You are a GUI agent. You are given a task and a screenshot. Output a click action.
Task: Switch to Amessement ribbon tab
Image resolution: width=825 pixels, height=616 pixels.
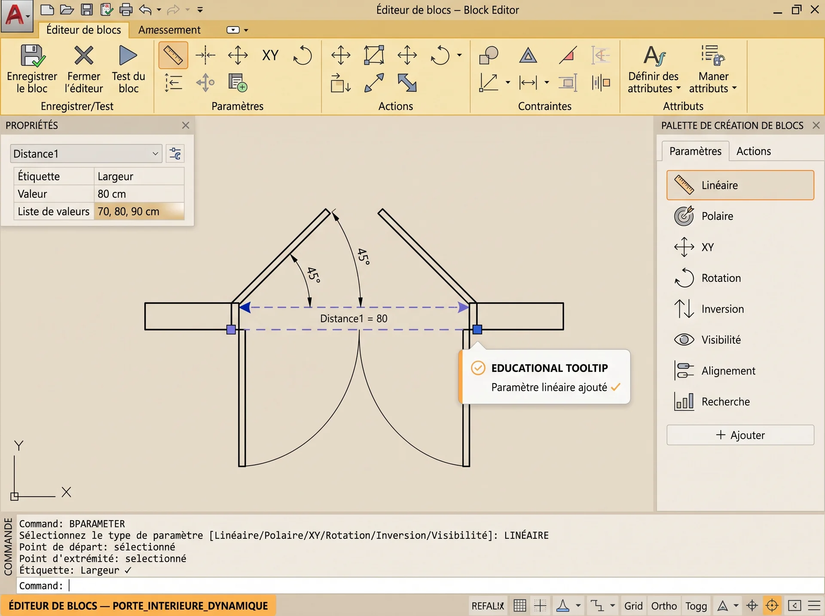(169, 30)
